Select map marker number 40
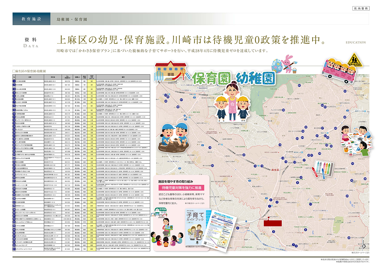Viewport: 382px width, 269px height. [335, 128]
